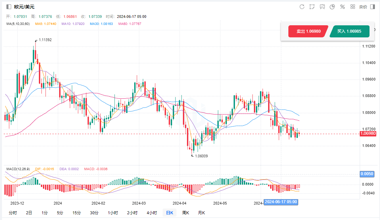Click the red 卖出 1.06980 button
Viewport: 380px width, 220px height.
pos(307,31)
